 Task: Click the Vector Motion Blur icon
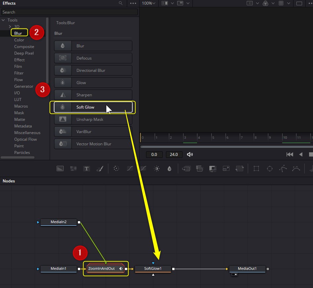(63, 144)
